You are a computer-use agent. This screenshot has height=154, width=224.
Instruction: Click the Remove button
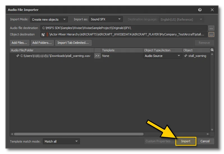tap(204, 43)
